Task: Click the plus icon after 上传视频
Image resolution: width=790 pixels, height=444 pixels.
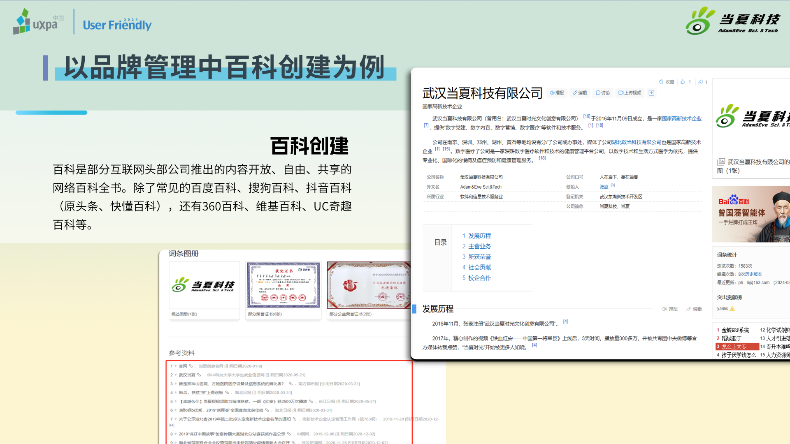Action: coord(651,93)
